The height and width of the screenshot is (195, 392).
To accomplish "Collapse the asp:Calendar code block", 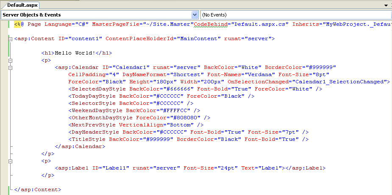I will coord(10,68).
